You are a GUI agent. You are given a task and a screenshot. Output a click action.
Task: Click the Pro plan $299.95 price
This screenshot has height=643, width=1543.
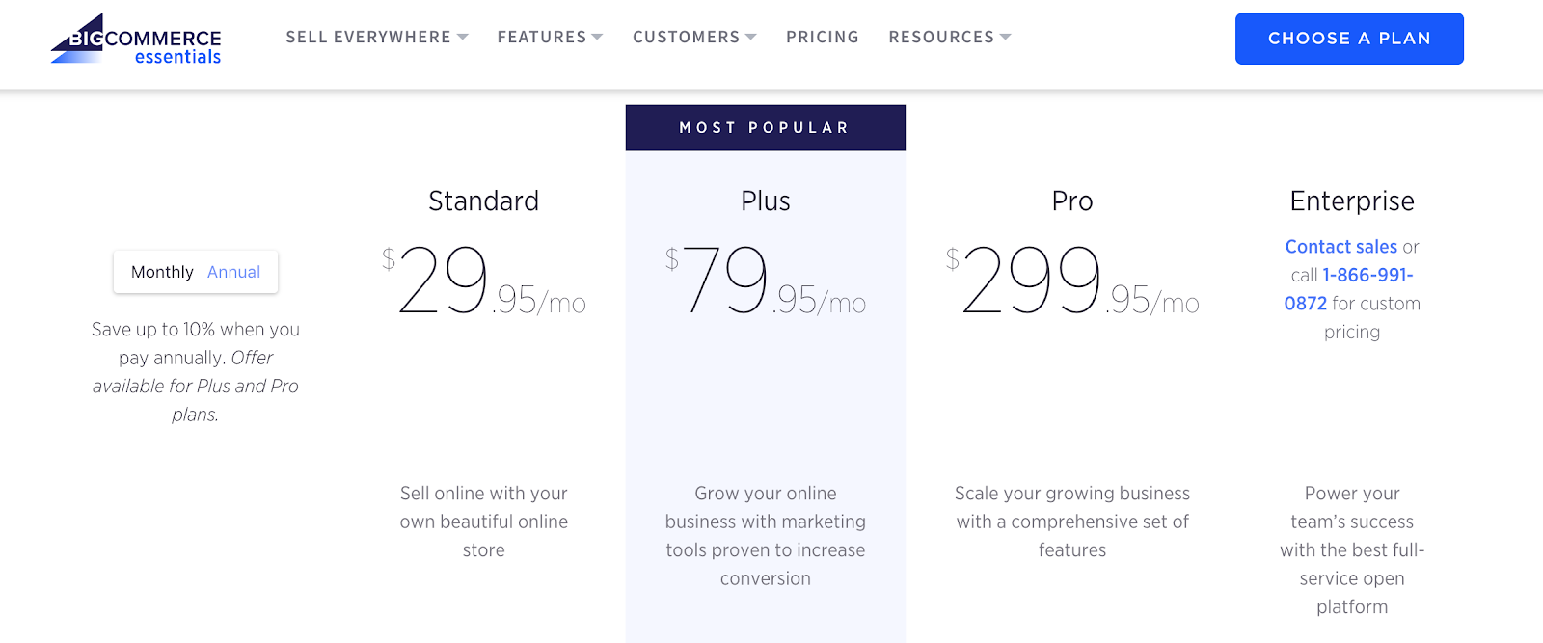(1071, 281)
